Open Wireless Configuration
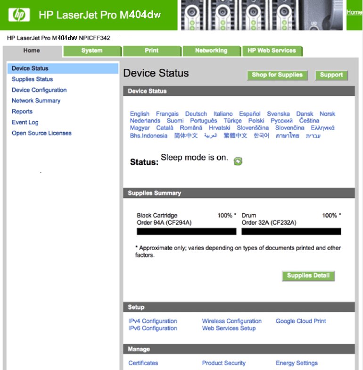363x370 pixels. click(x=232, y=321)
